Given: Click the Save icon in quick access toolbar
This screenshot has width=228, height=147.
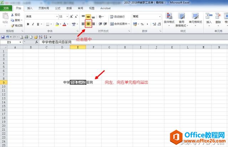Looking at the screenshot, I should tap(3, 37).
